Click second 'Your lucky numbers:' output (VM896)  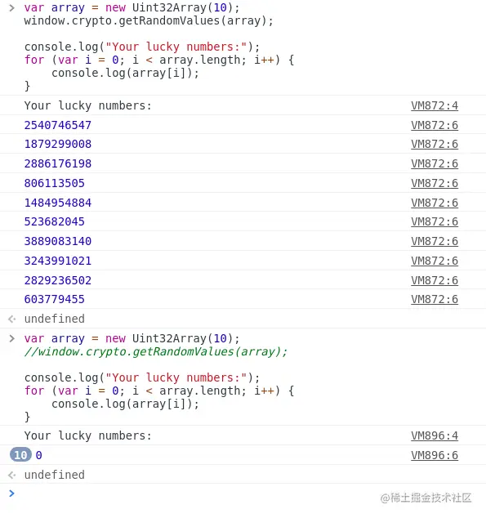(88, 435)
